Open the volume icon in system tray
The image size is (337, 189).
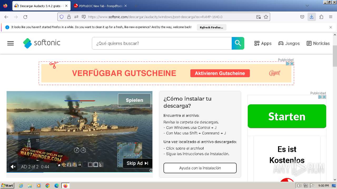[299, 186]
